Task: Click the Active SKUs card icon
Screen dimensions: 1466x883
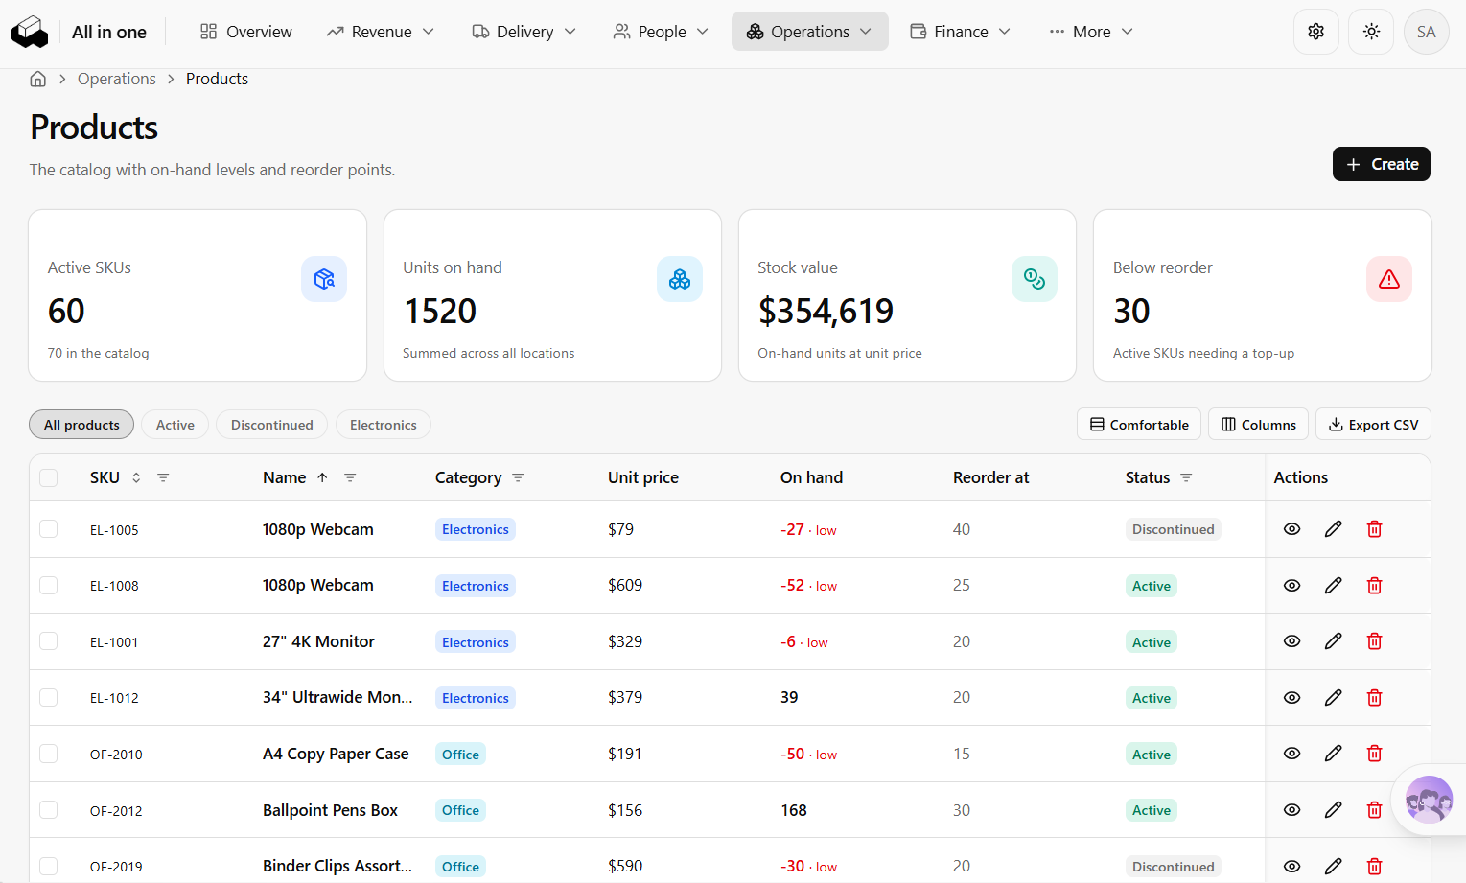Action: [324, 279]
